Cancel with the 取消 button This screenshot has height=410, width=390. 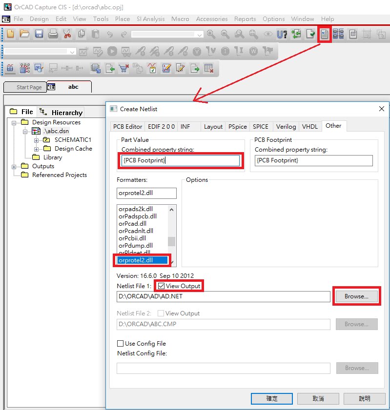tap(318, 398)
